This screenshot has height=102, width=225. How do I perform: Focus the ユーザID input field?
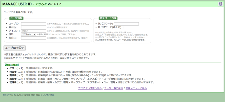pyautogui.click(x=33, y=24)
